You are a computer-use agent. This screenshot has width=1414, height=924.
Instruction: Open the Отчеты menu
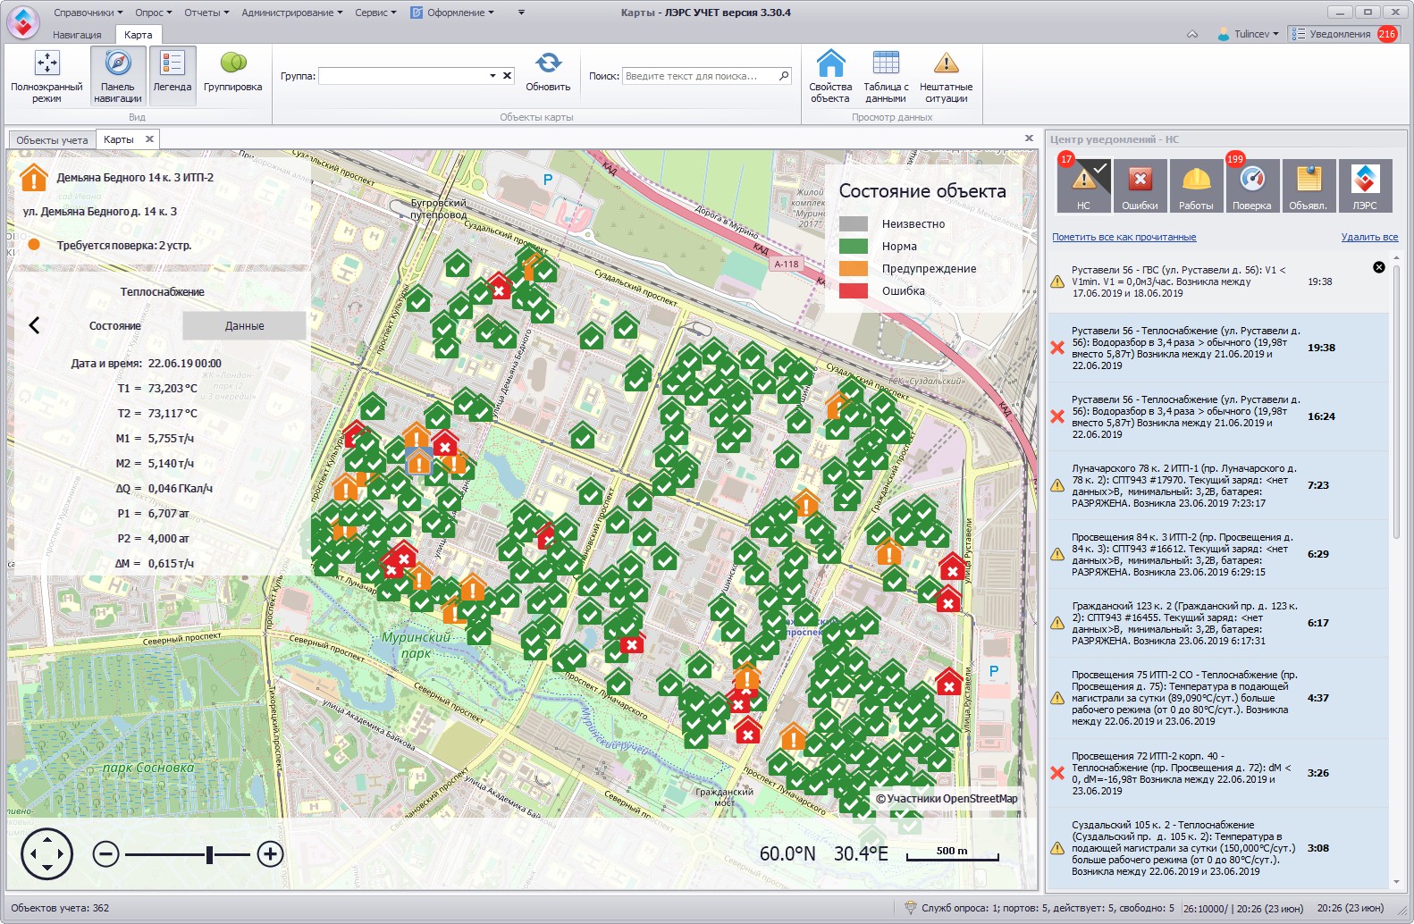tap(206, 13)
